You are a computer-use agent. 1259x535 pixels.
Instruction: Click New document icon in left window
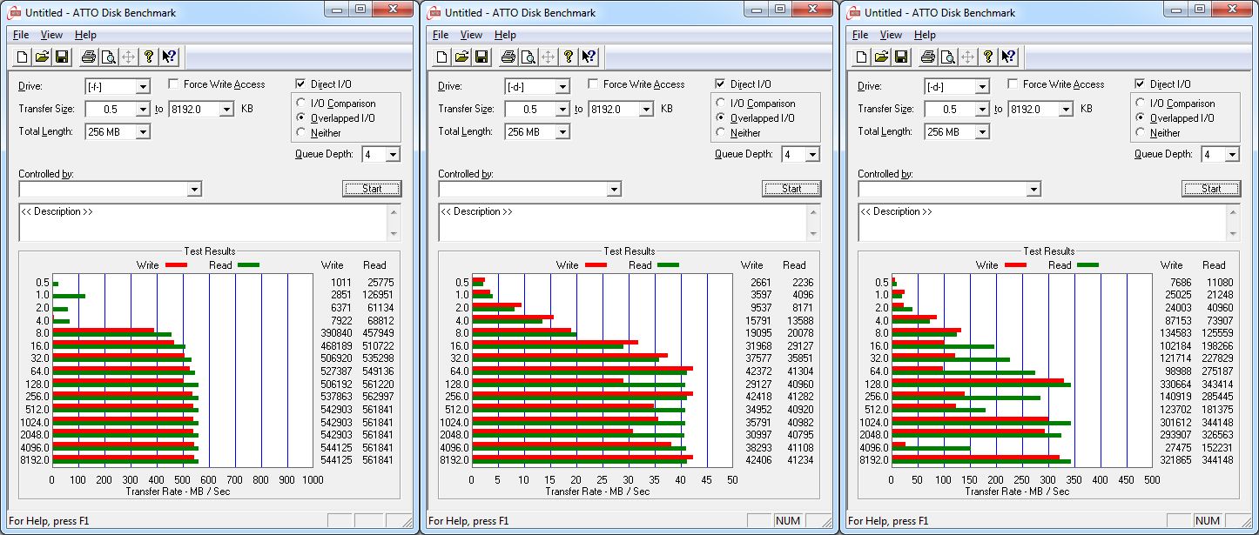click(x=22, y=57)
